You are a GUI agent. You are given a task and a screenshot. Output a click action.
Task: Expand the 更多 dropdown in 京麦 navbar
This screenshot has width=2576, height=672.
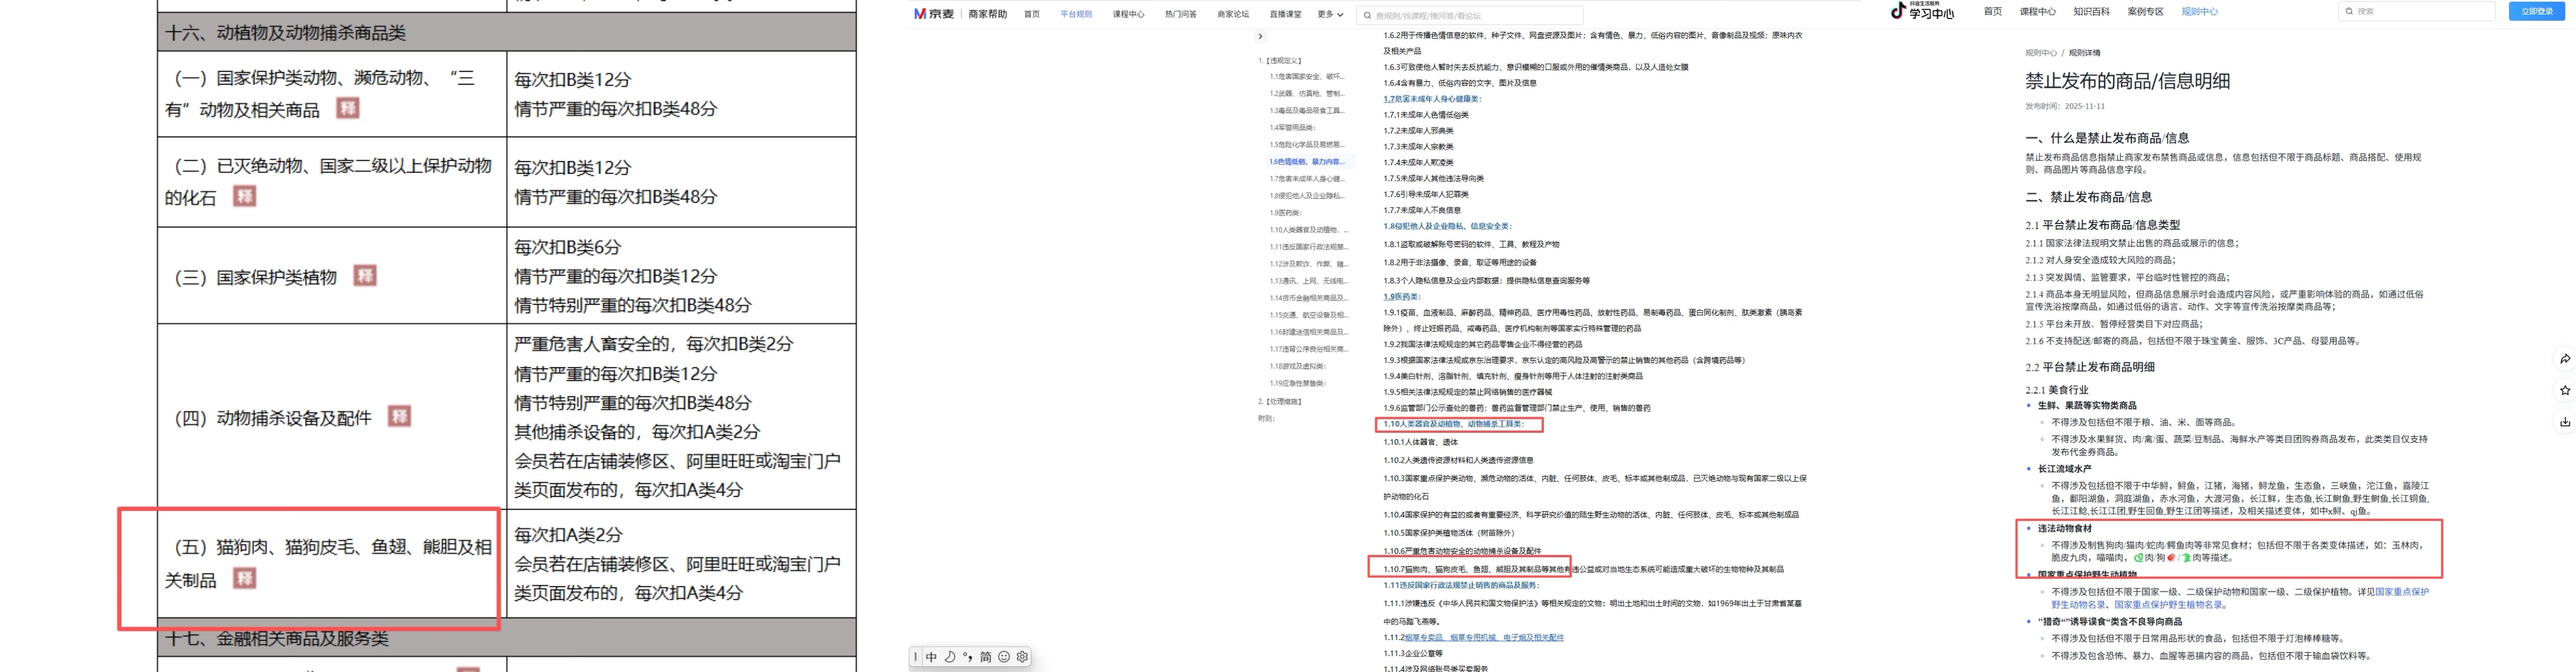[x=1329, y=15]
